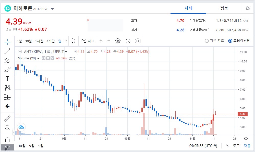Click the 09:05:38 (UTC+9) timezone button
This screenshot has height=152, width=255.
[203, 146]
